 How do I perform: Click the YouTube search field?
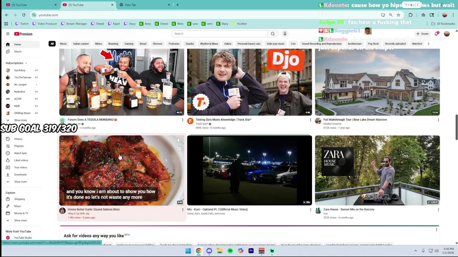coord(219,34)
